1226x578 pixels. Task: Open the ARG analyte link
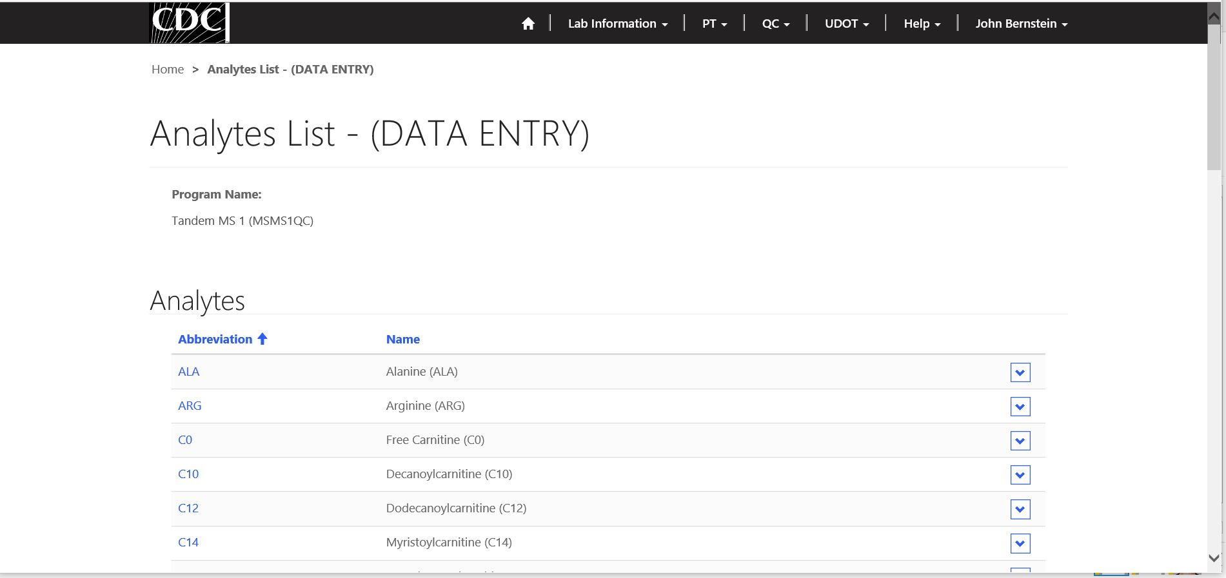[x=190, y=406]
